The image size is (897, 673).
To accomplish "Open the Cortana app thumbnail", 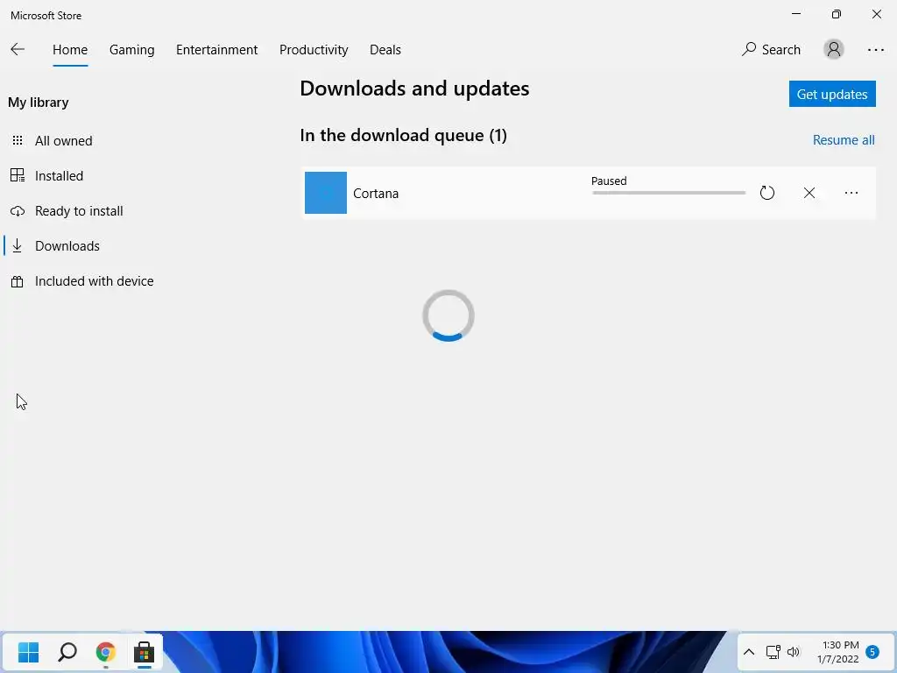I will (326, 193).
